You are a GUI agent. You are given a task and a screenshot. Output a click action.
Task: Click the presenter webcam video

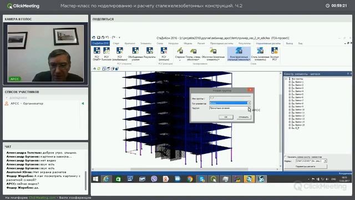tap(45, 53)
